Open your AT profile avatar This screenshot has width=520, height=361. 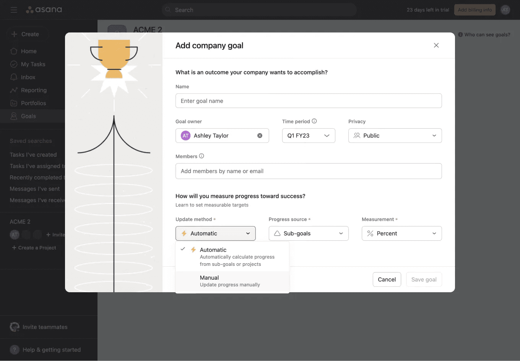(505, 10)
